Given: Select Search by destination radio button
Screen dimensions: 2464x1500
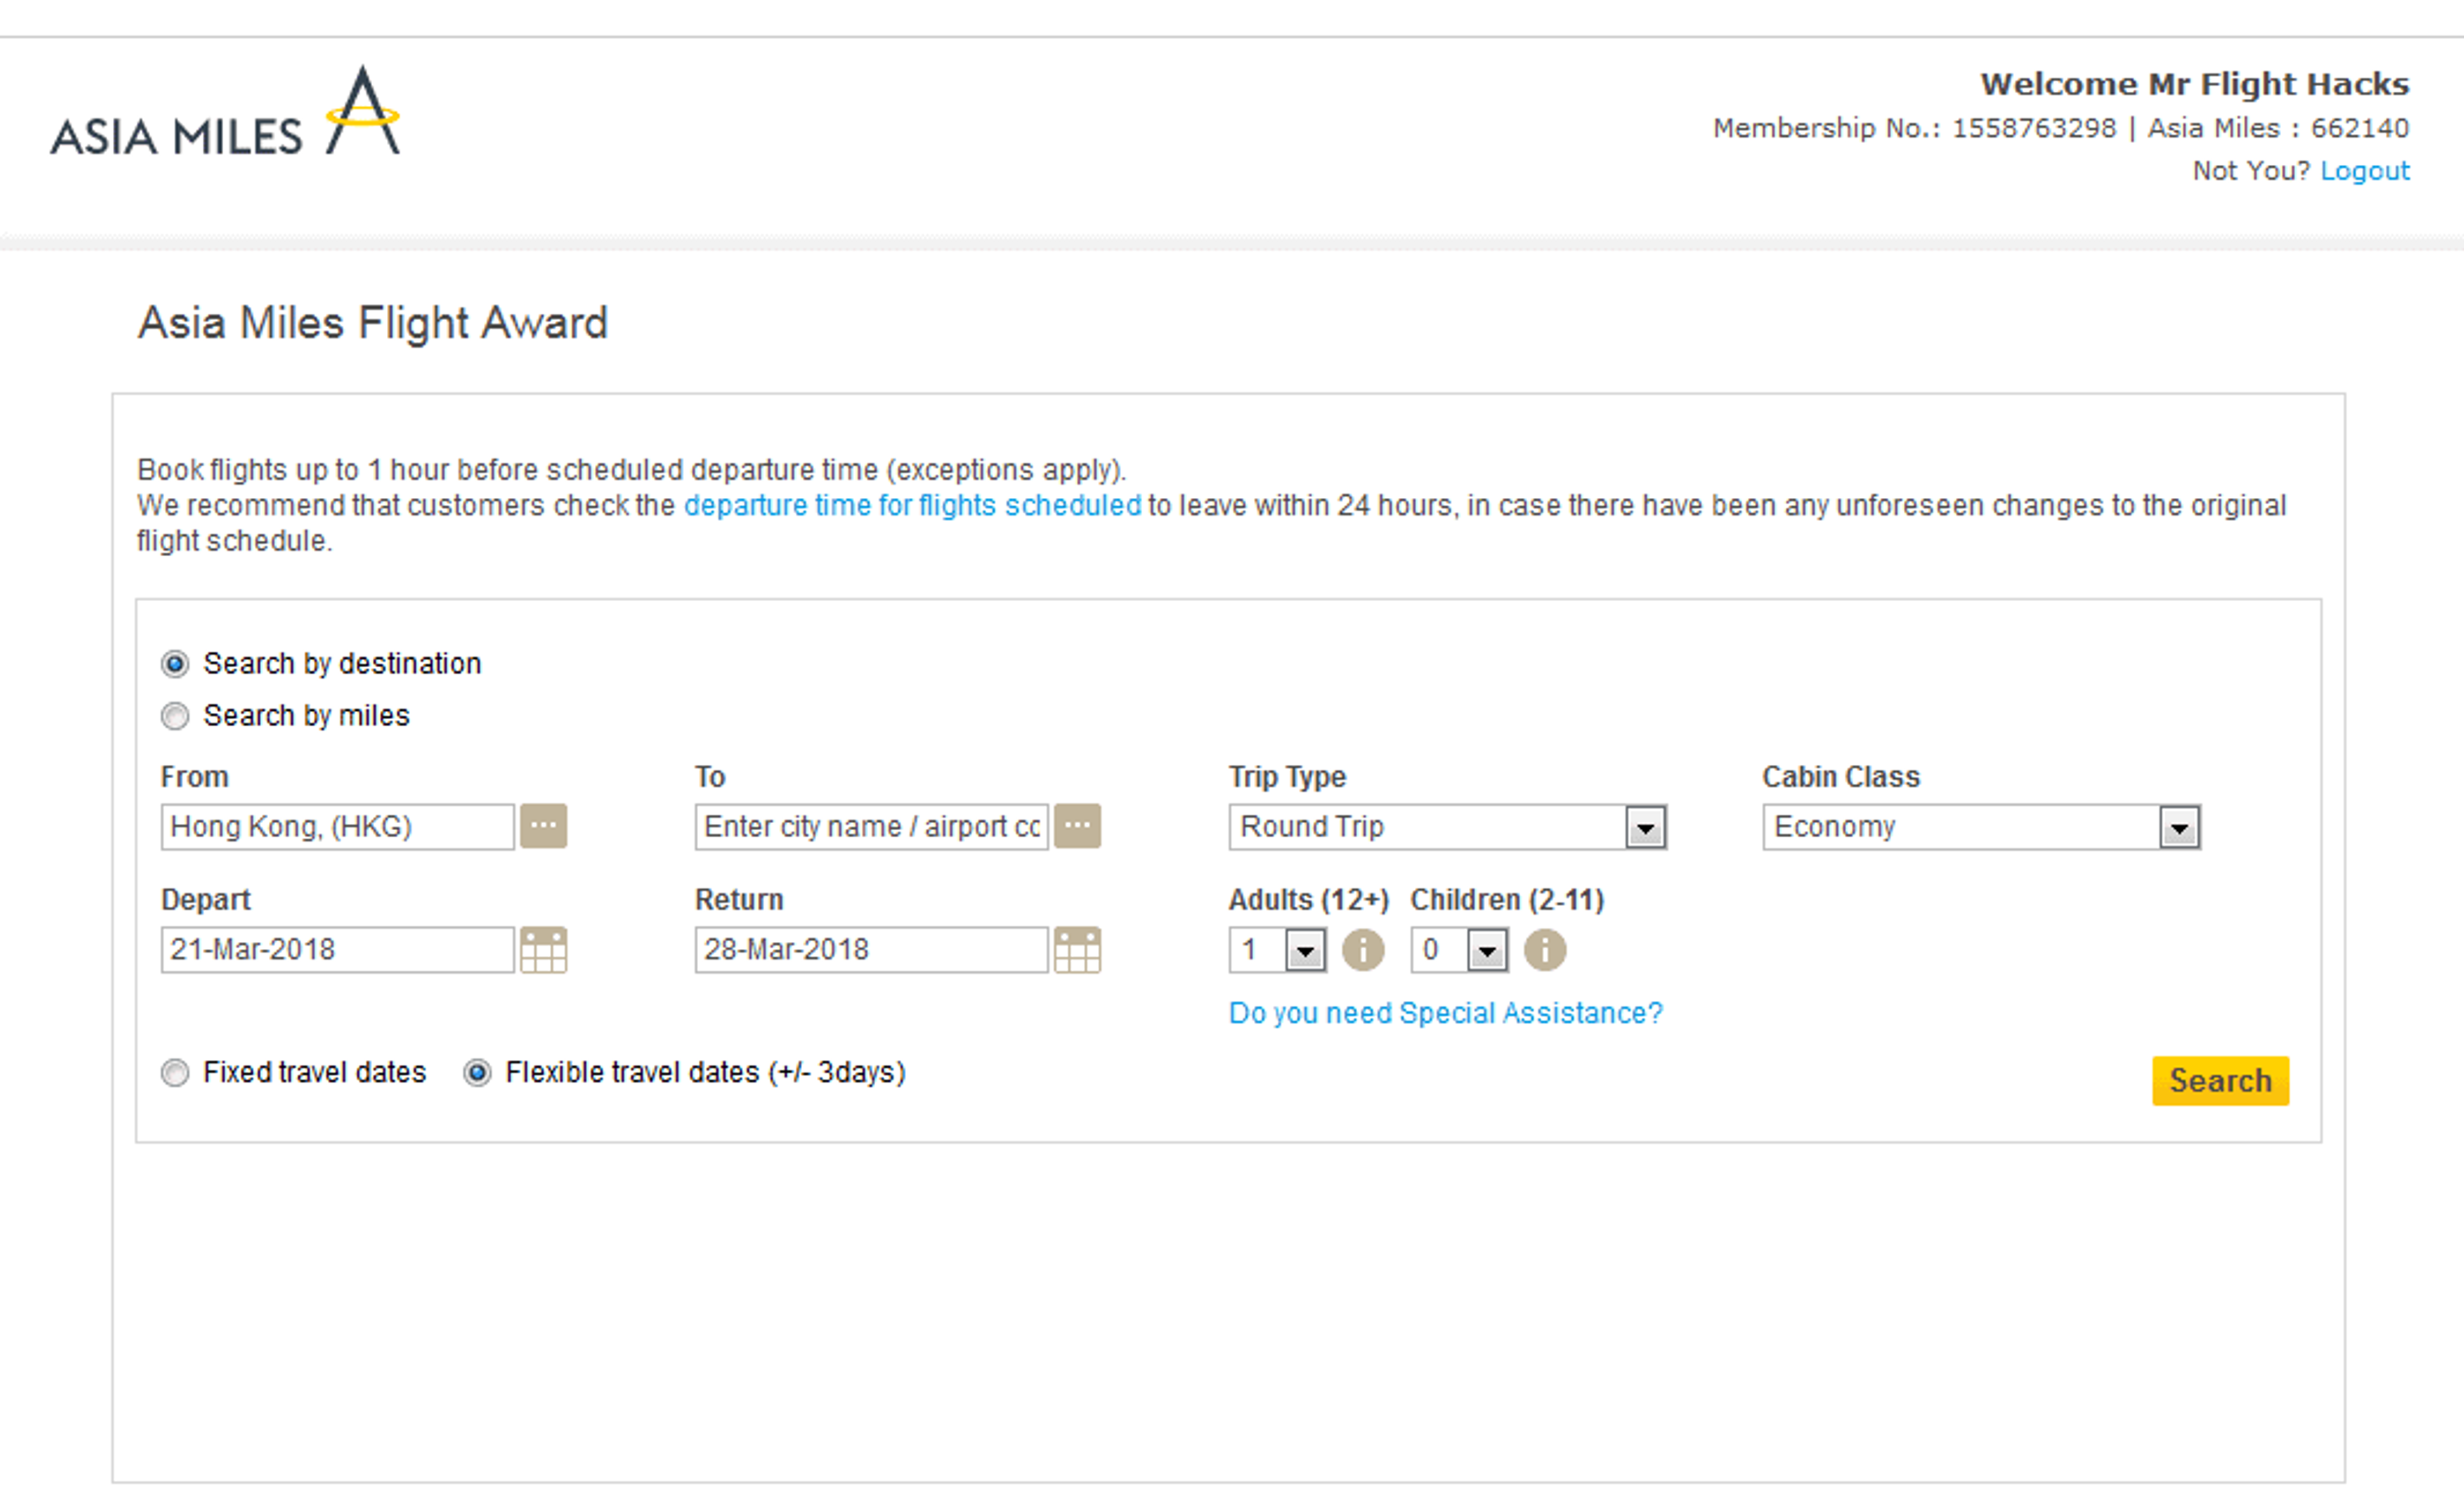Looking at the screenshot, I should 175,664.
